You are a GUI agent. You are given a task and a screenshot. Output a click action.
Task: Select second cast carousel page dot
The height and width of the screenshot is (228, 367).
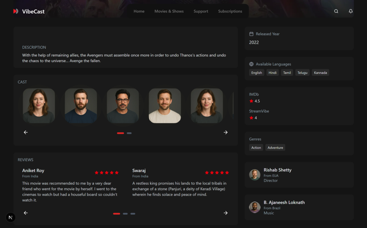[129, 133]
